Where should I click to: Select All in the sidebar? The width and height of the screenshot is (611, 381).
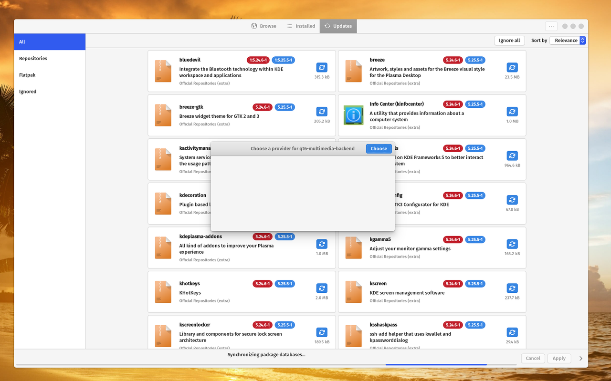(50, 42)
